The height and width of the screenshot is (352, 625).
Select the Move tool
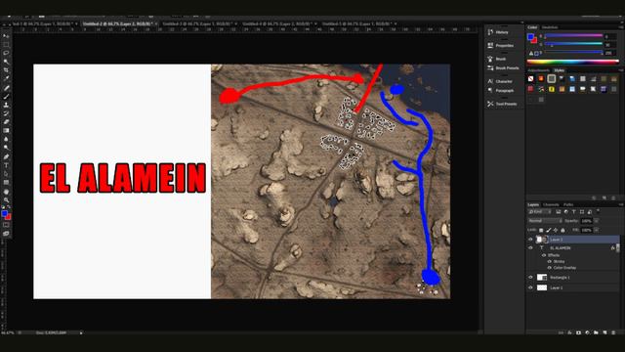click(6, 36)
